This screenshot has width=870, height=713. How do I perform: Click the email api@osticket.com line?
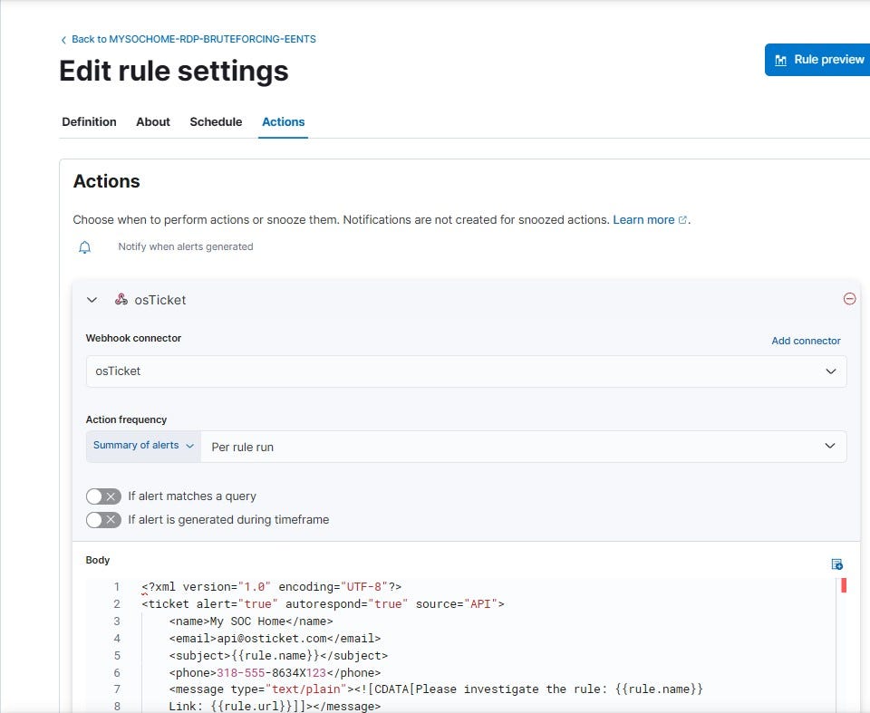(275, 638)
